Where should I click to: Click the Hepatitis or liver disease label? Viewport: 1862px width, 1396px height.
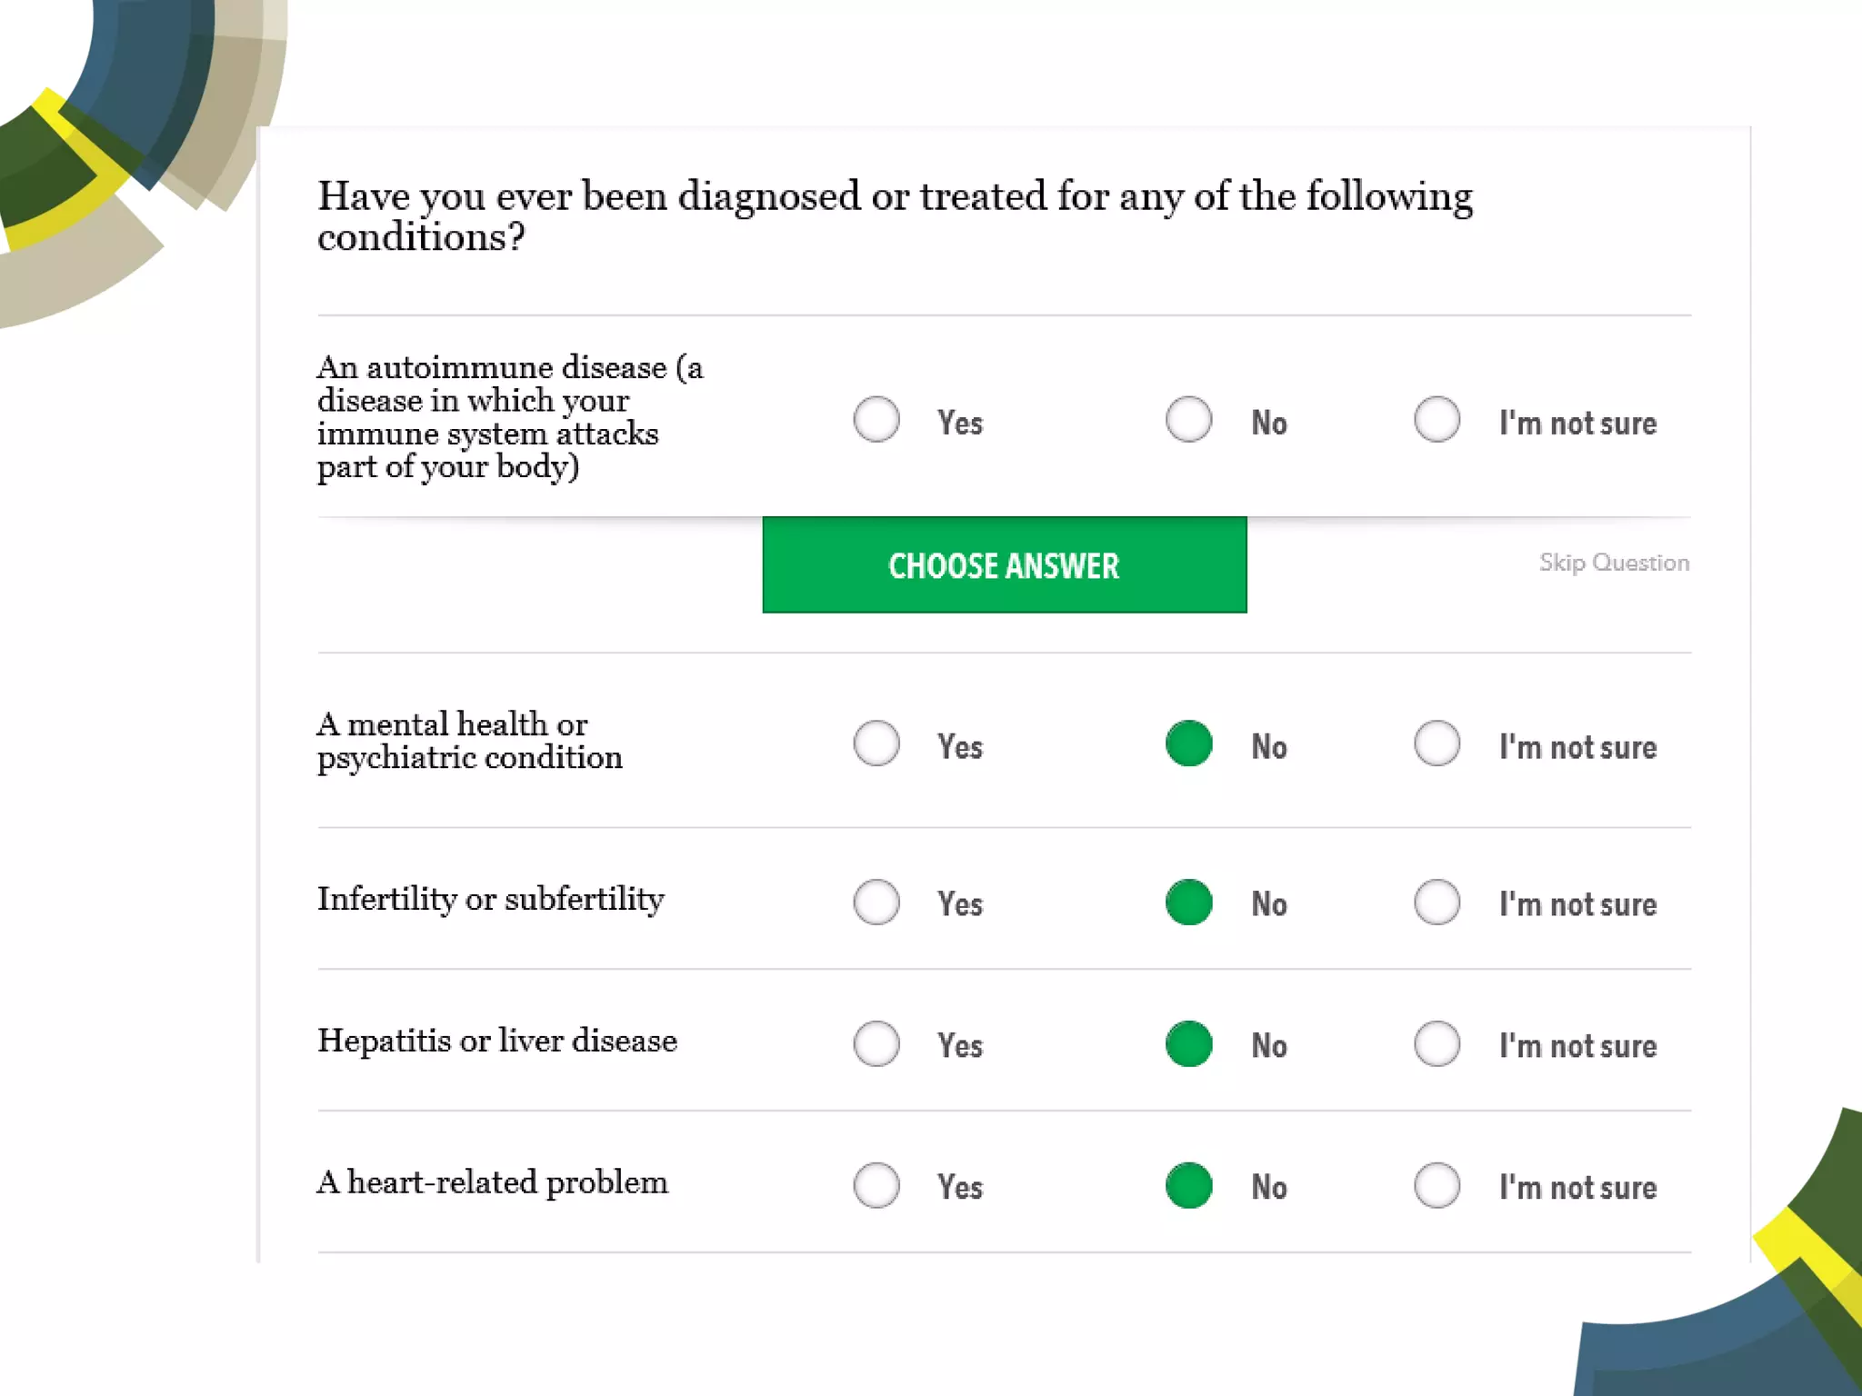click(497, 1041)
